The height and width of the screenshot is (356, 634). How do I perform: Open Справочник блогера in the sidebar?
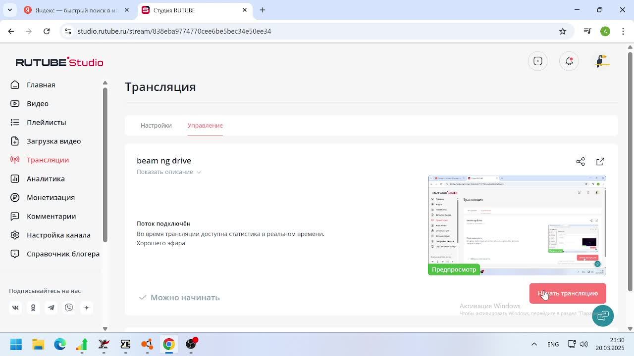63,254
